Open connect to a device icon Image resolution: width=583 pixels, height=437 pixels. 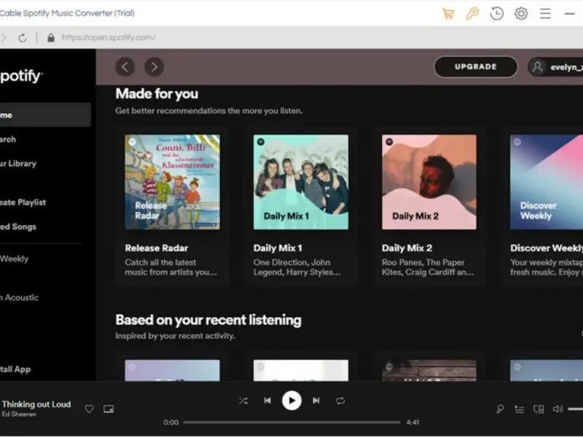pos(539,409)
